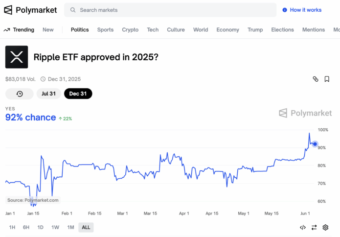Click the XRP Ripple market thumbnail
The width and height of the screenshot is (340, 237).
17,57
